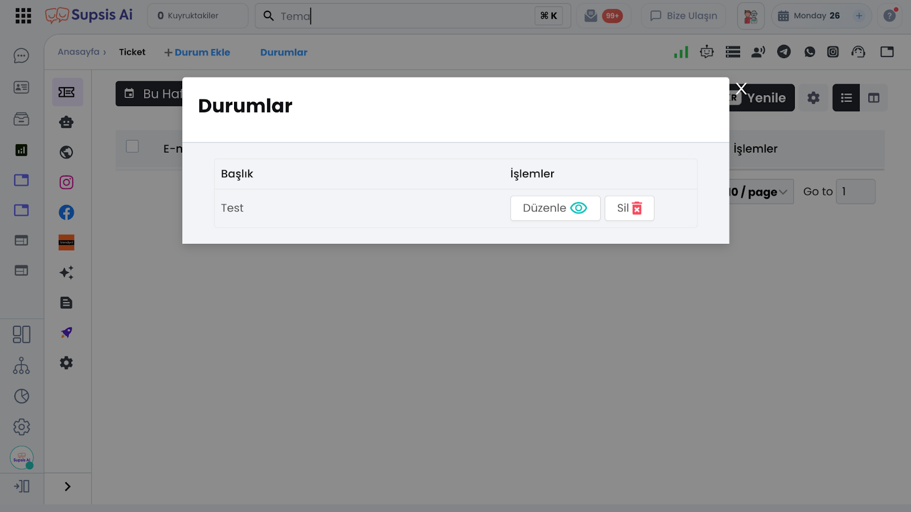This screenshot has width=911, height=512.
Task: Open the rocket icon in sidebar
Action: [x=67, y=333]
